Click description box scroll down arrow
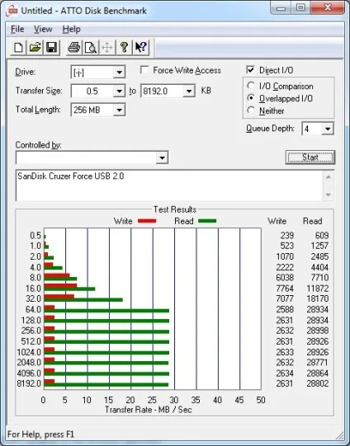The image size is (350, 446). coord(328,195)
